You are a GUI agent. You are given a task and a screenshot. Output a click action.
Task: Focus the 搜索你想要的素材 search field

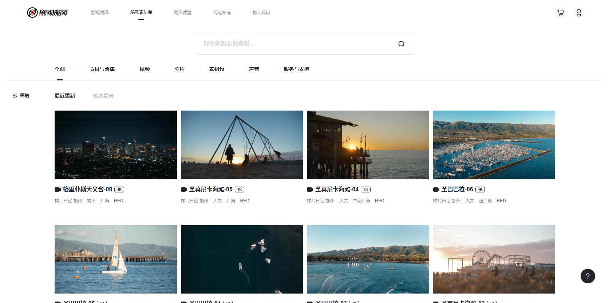295,44
